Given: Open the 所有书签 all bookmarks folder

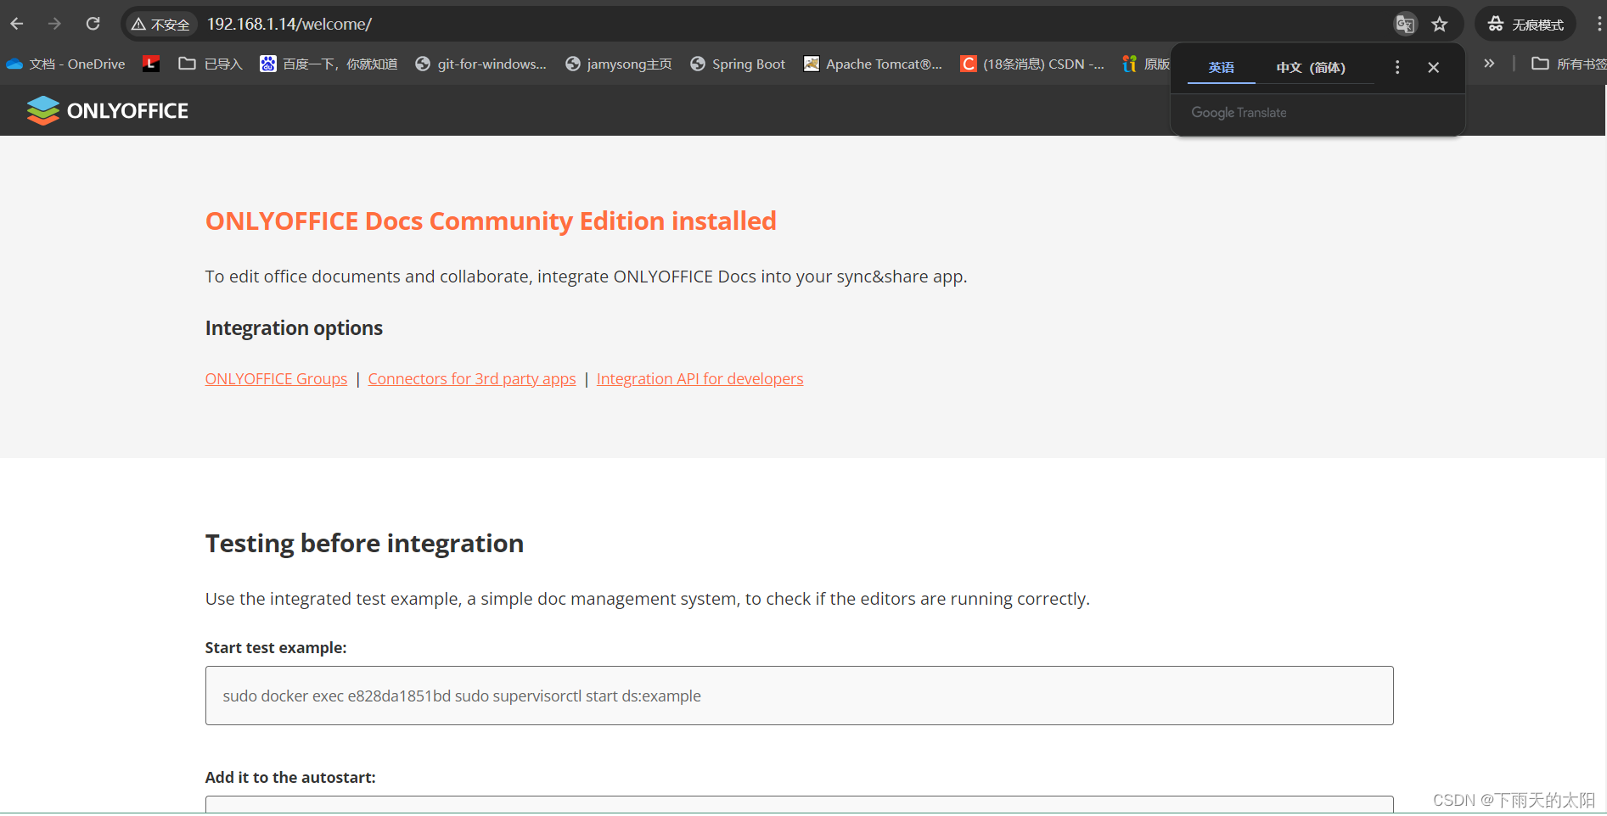Looking at the screenshot, I should click(x=1569, y=64).
